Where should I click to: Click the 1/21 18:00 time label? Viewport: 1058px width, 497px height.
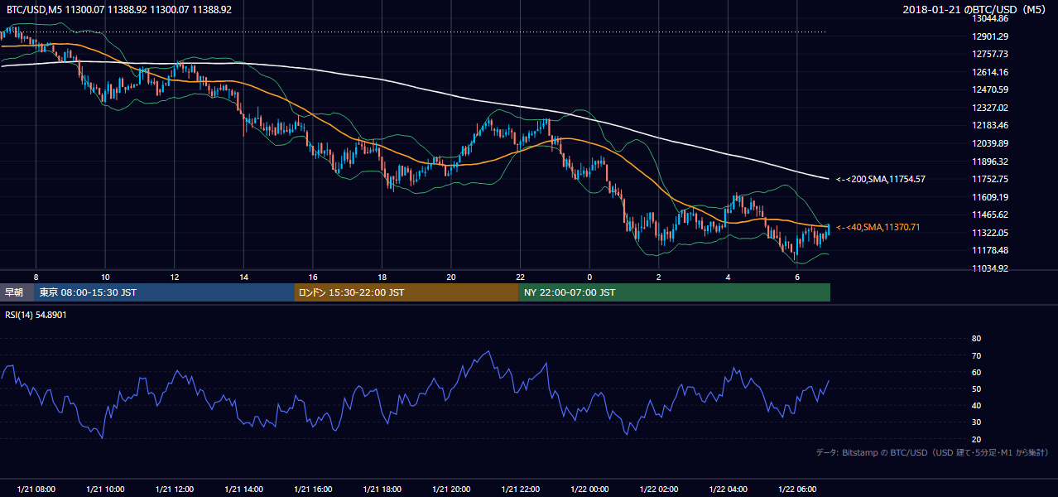click(382, 490)
